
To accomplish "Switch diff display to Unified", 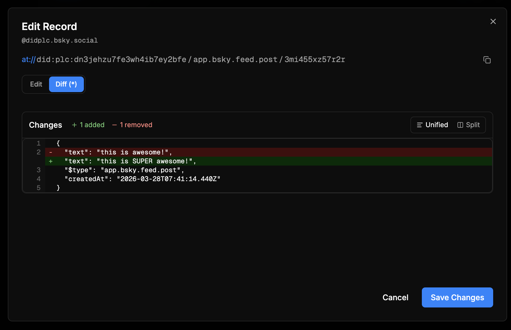I will [432, 125].
